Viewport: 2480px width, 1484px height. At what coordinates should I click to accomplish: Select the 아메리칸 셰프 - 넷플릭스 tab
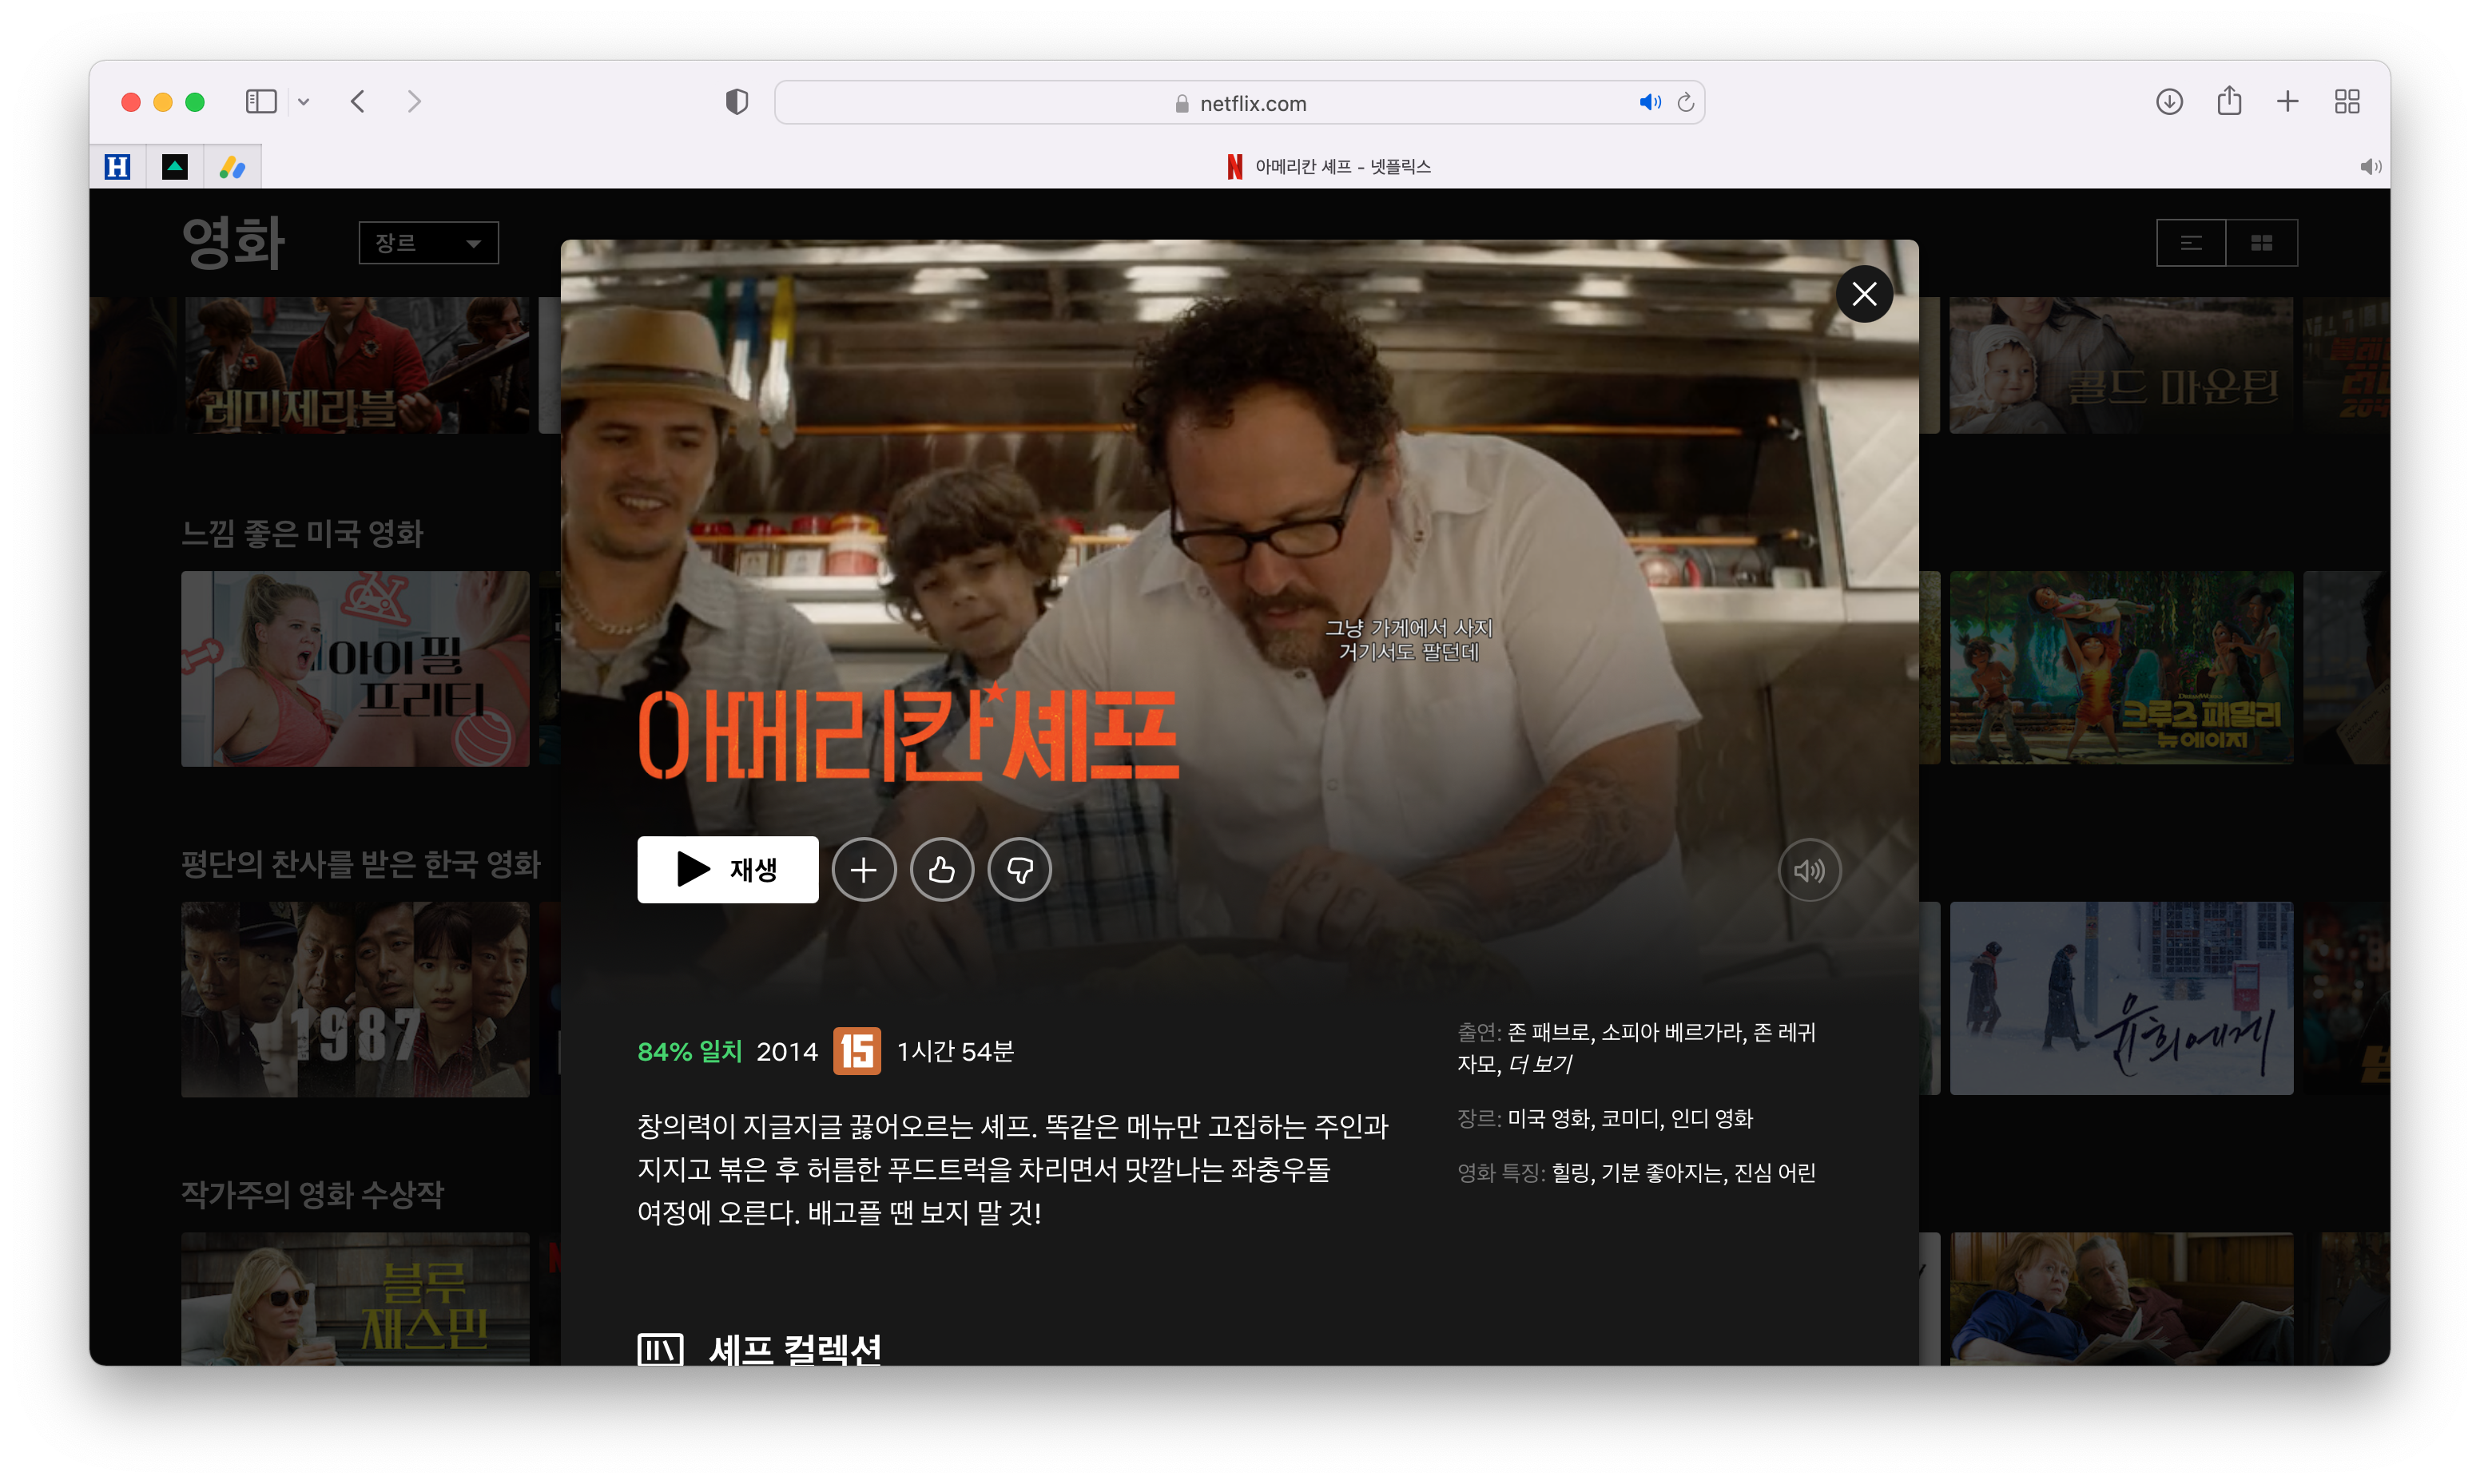tap(1328, 167)
